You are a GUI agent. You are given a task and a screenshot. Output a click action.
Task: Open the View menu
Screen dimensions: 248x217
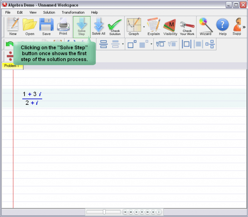[x=33, y=12]
